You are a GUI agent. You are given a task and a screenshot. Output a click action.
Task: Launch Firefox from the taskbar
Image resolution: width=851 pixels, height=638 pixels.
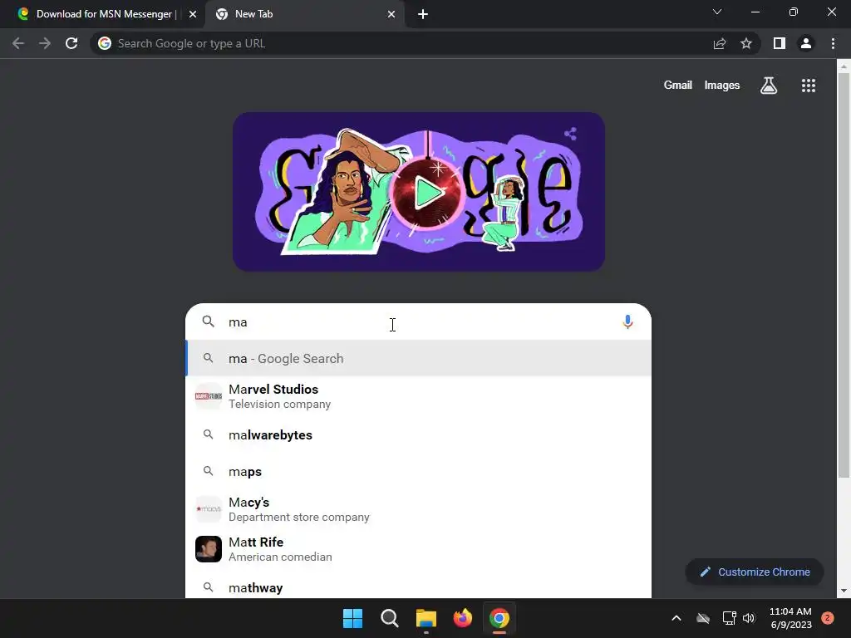pos(462,618)
